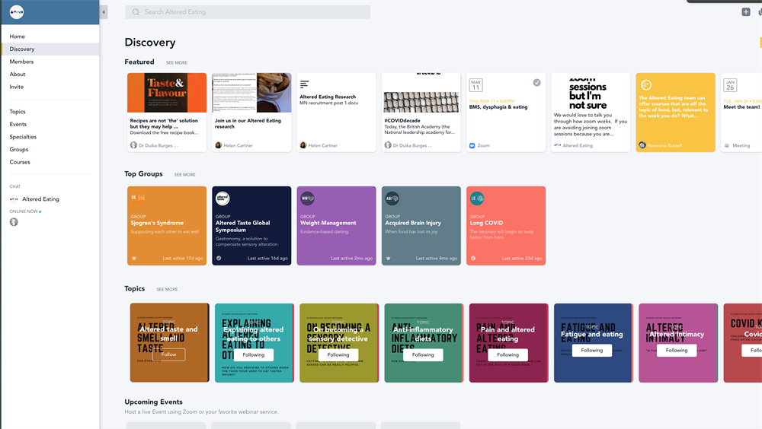Click Altered Taste Global Symposium avatar icon
The width and height of the screenshot is (762, 429).
pyautogui.click(x=223, y=198)
